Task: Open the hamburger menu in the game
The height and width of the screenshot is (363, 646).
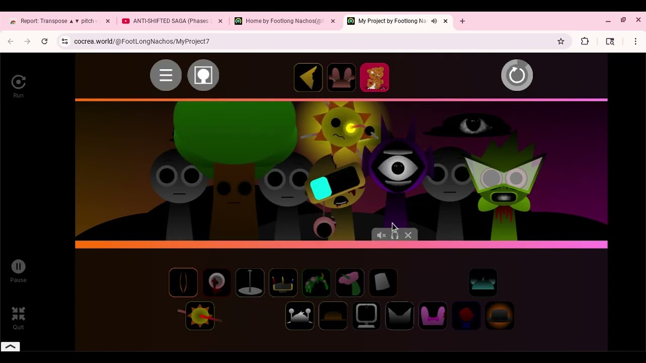Action: point(166,75)
